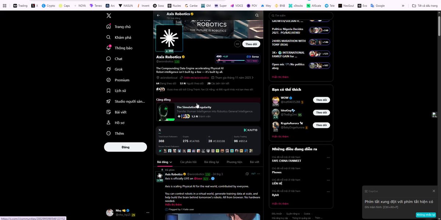Switch to the Bài viết profile tab
The width and height of the screenshot is (441, 220).
point(254,162)
